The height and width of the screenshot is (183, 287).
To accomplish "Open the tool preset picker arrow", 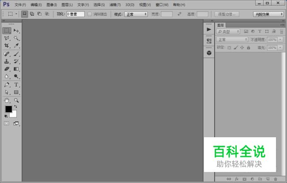I will (x=16, y=14).
